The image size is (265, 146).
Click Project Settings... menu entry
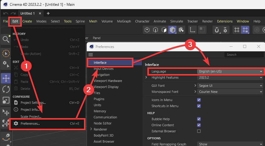(x=33, y=103)
